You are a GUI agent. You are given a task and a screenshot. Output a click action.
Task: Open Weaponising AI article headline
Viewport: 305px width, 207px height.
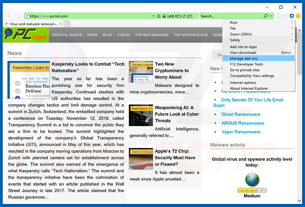coord(177,114)
